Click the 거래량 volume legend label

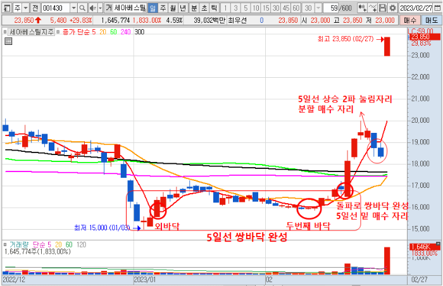[x=19, y=244]
